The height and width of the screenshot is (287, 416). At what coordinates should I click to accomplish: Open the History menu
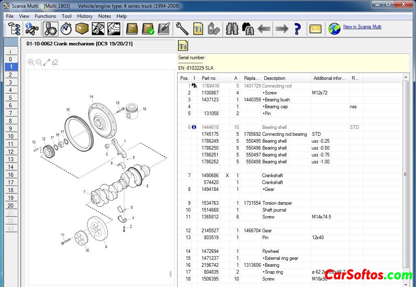click(x=84, y=16)
